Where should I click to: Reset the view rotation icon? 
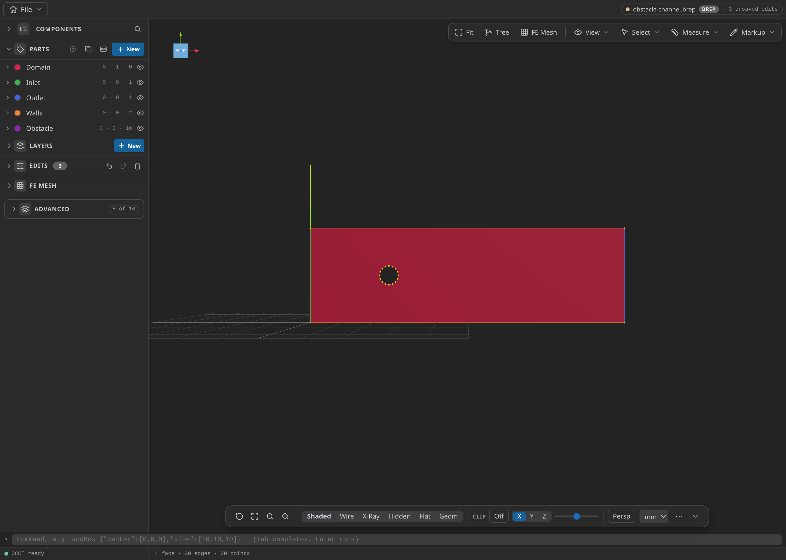[239, 516]
